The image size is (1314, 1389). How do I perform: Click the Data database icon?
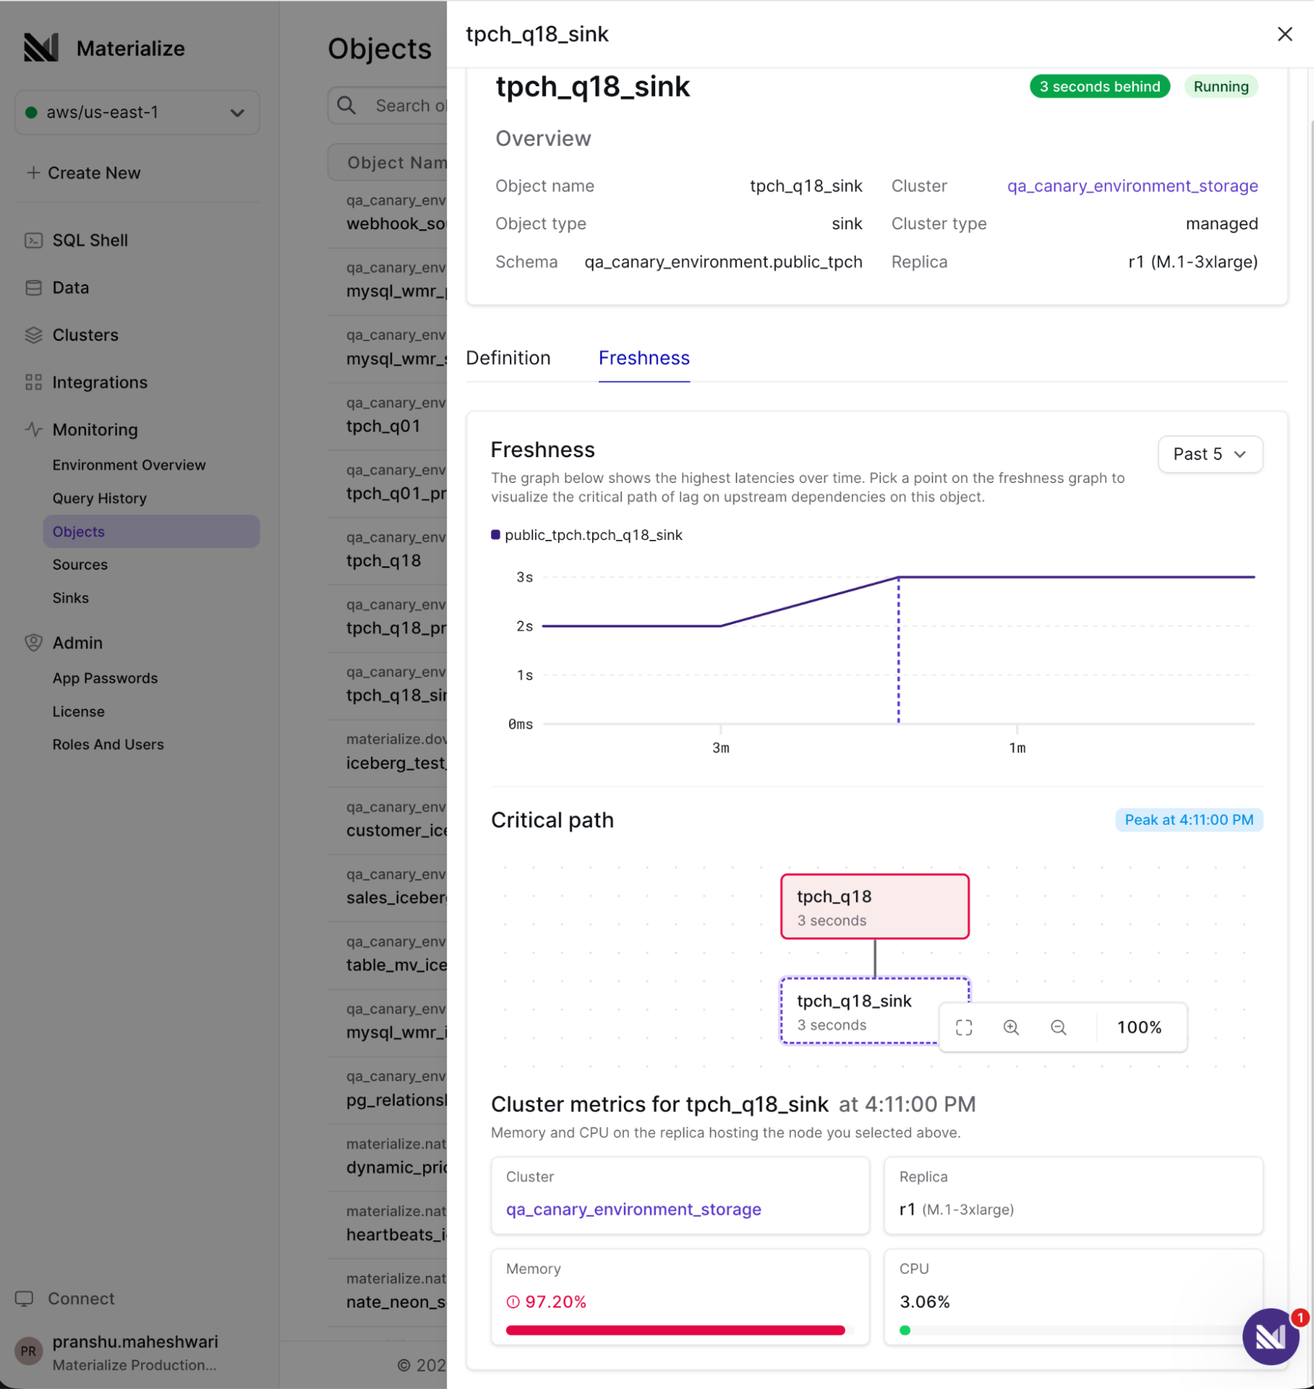33,288
